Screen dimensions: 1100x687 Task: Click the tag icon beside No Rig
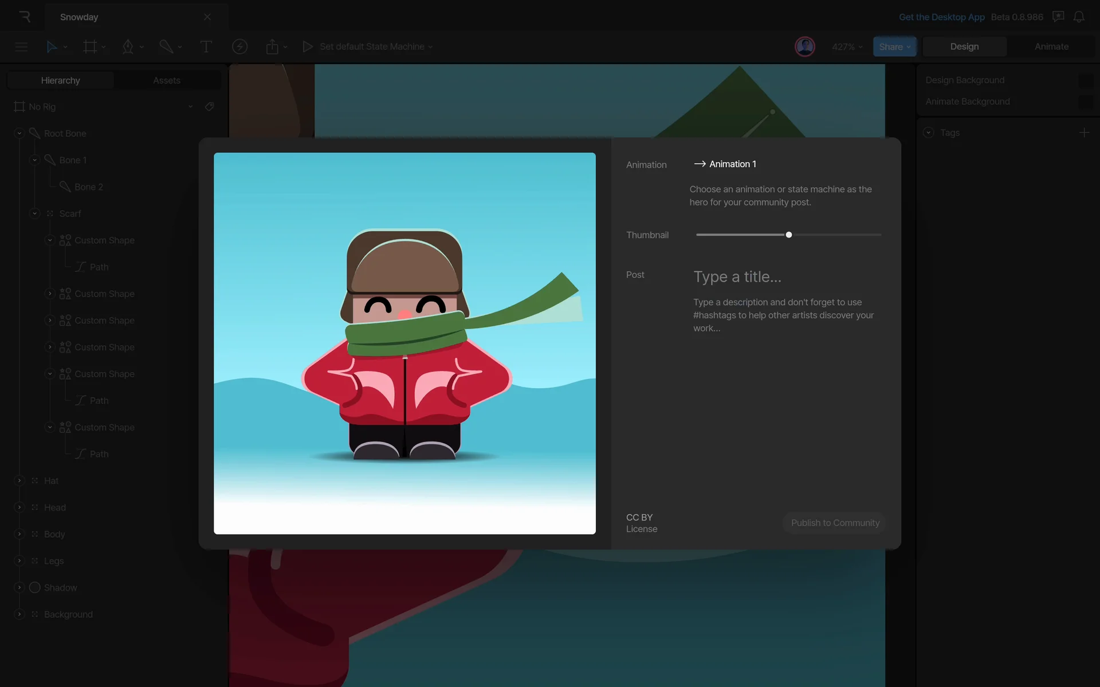210,106
